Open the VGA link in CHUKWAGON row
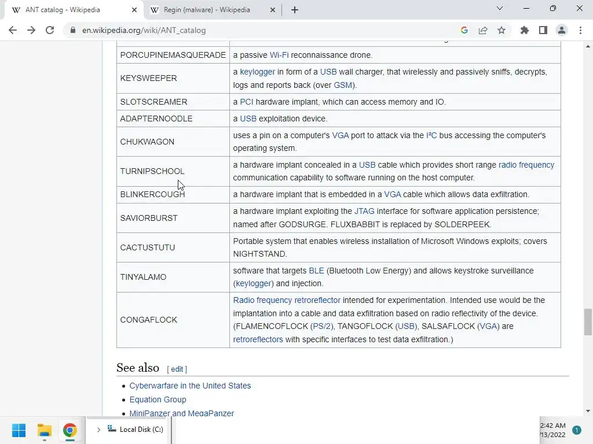 [x=341, y=135]
